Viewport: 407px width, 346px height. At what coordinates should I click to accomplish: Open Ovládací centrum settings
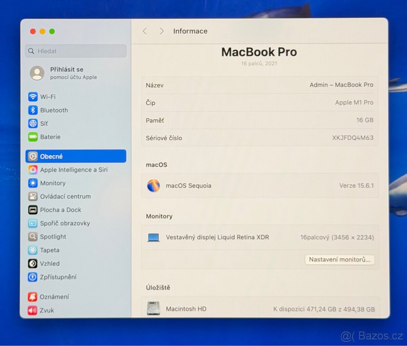(x=33, y=196)
